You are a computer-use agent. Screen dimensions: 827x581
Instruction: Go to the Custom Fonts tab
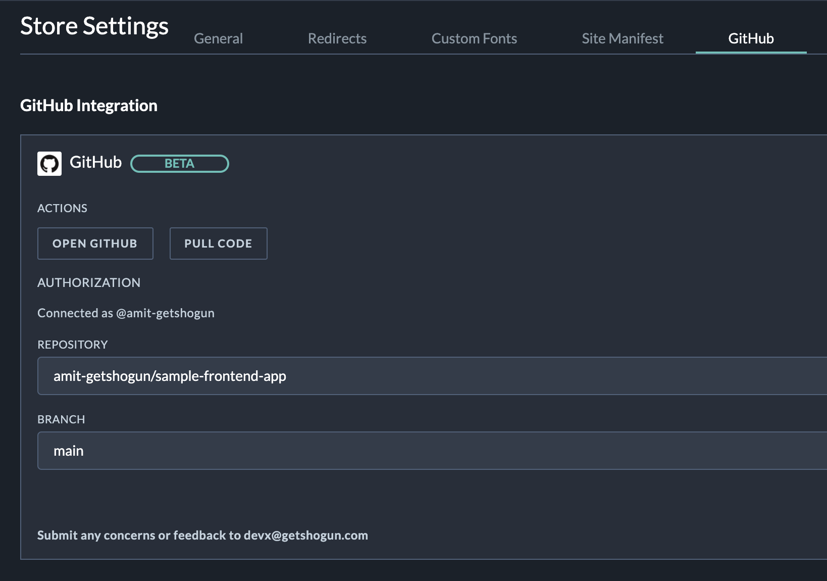click(474, 38)
